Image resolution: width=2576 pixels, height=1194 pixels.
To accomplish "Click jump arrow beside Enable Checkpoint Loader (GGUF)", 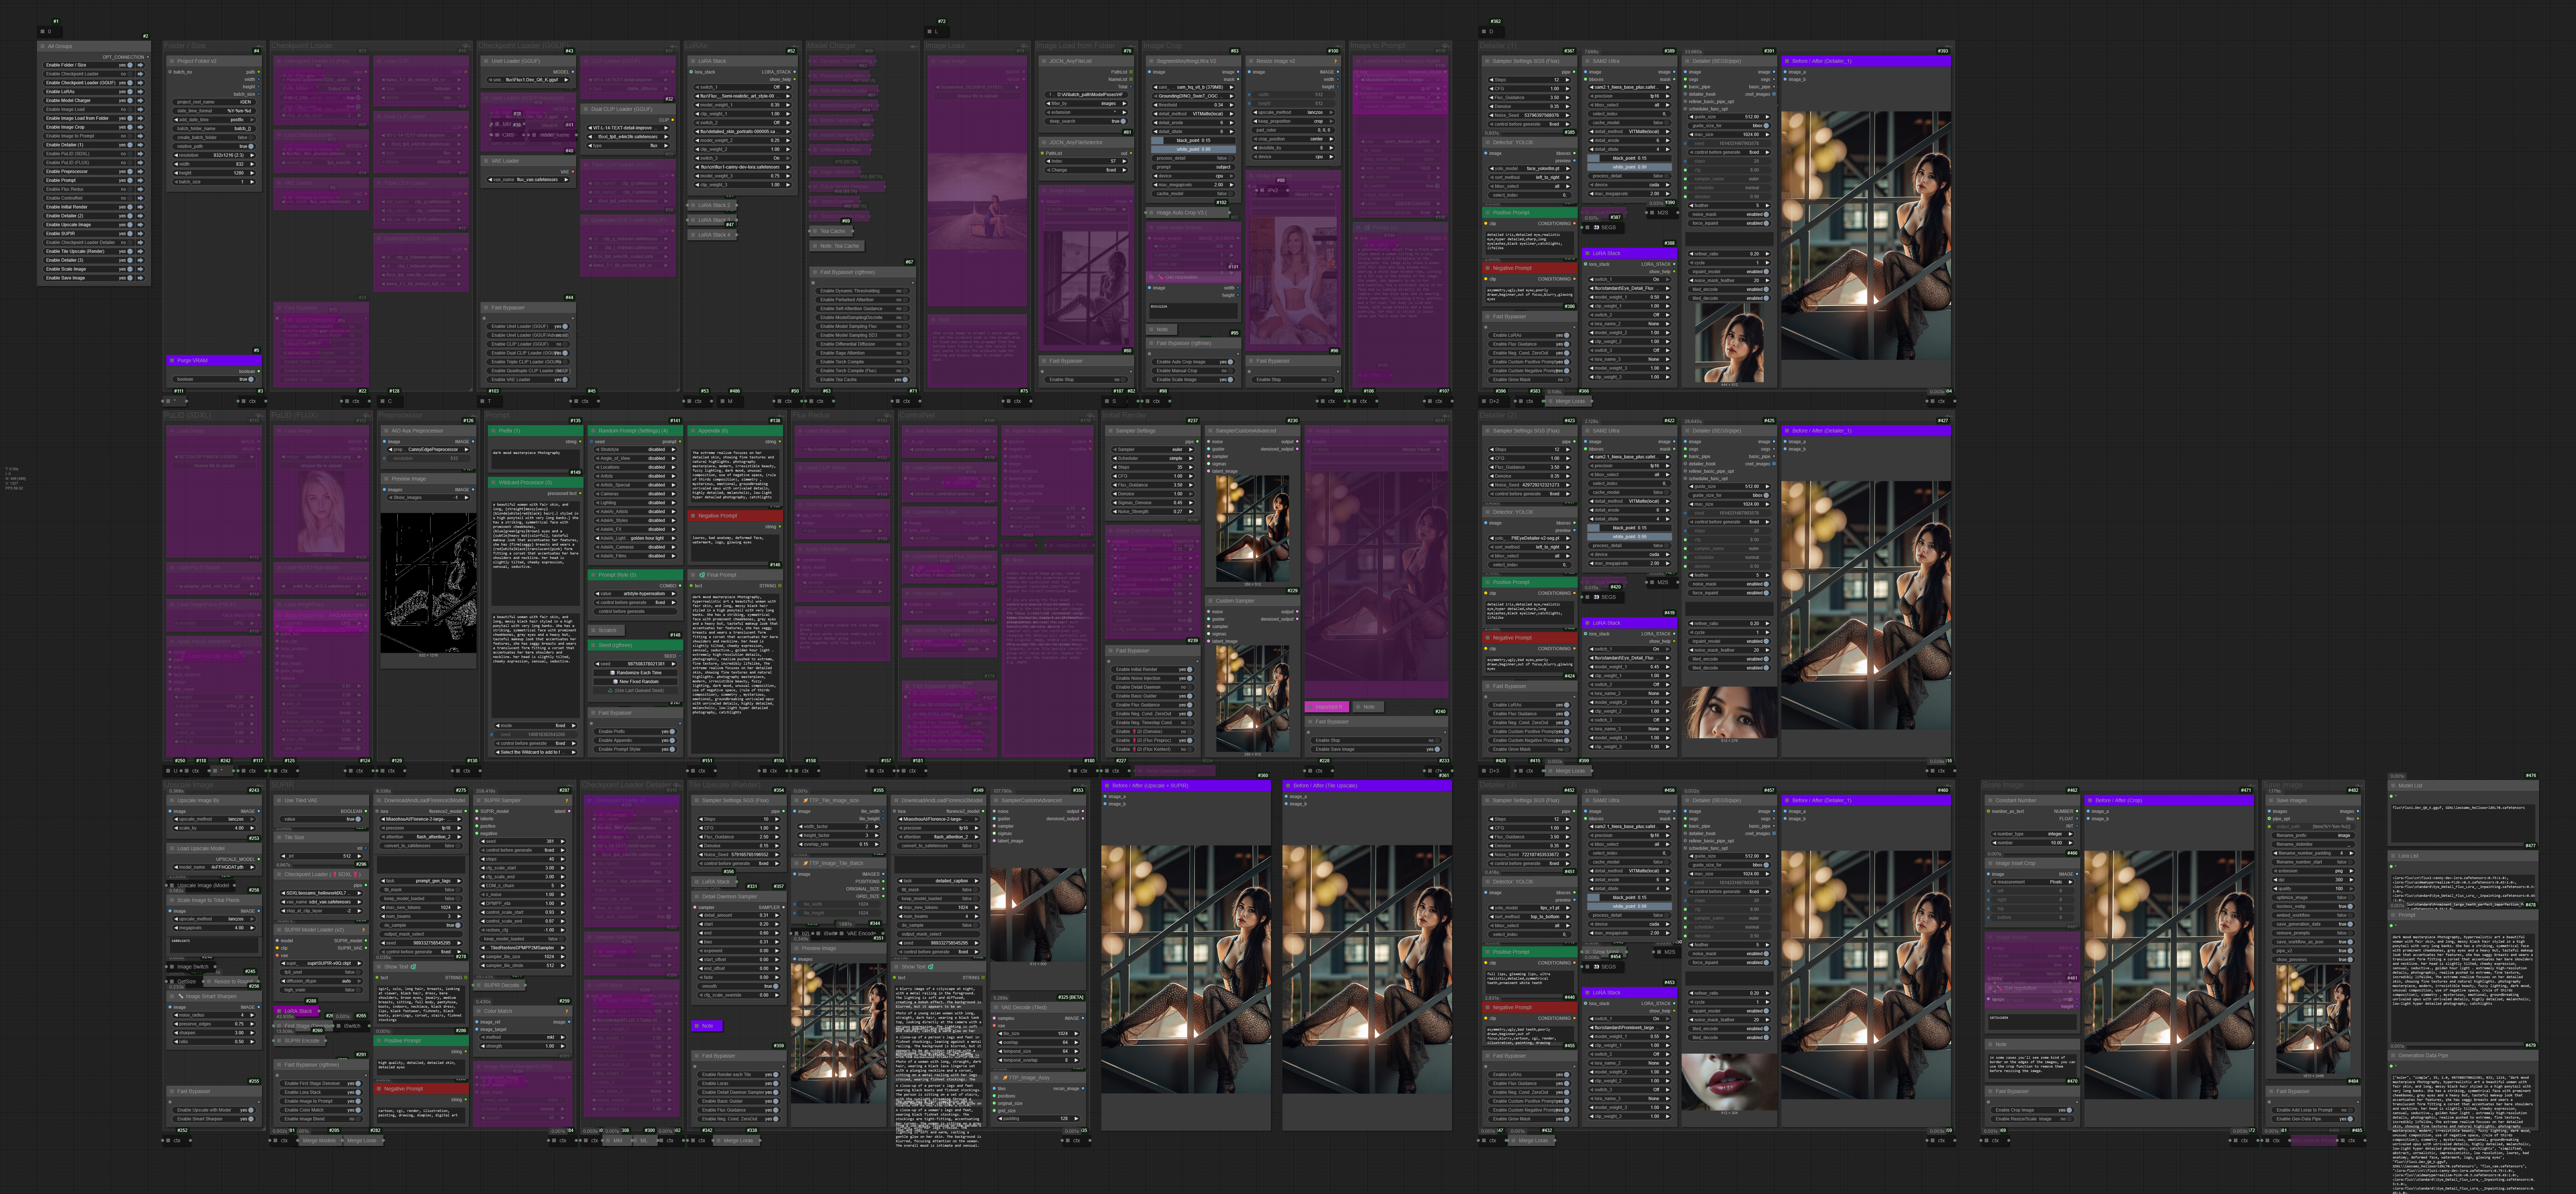I will pyautogui.click(x=140, y=83).
